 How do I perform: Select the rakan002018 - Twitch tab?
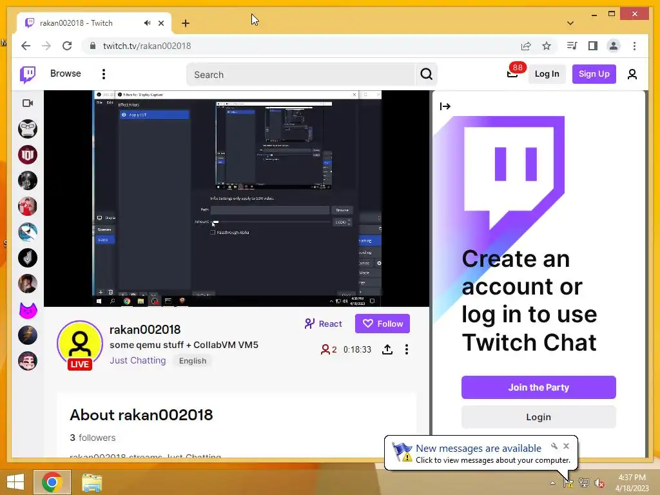94,23
